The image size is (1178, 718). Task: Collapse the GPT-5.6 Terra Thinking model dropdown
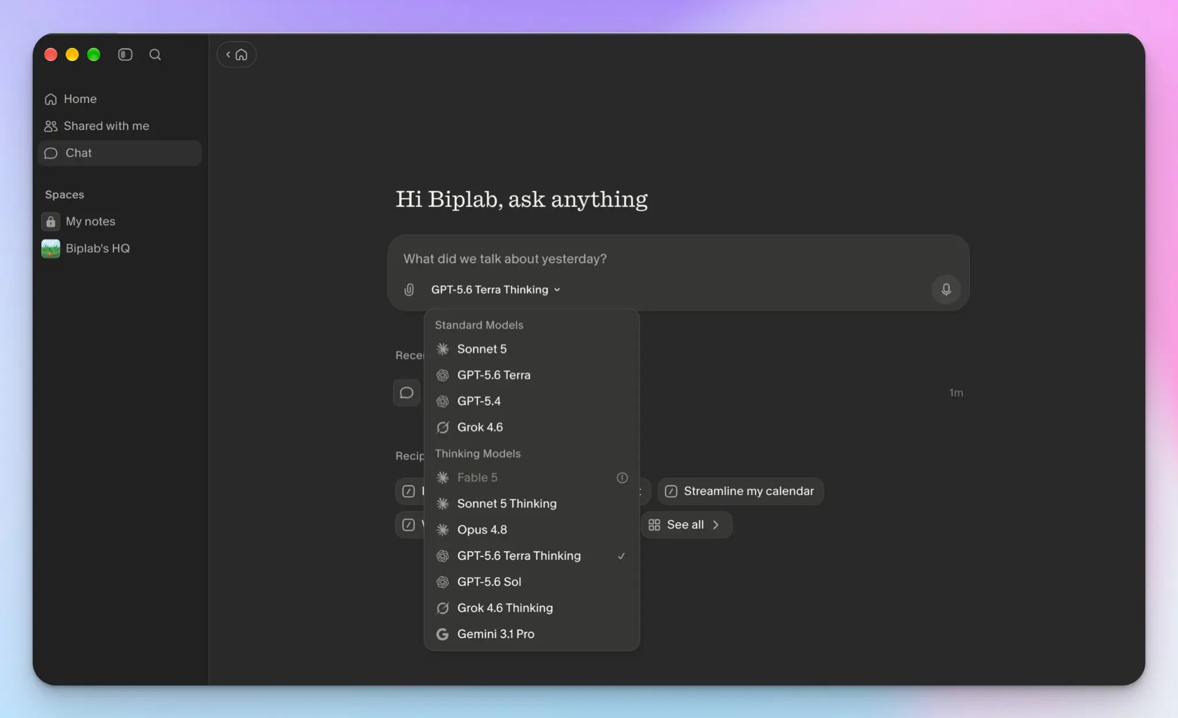pos(496,290)
